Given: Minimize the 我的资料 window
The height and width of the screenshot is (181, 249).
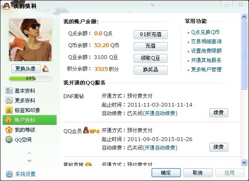Looking at the screenshot, I should [x=227, y=5].
